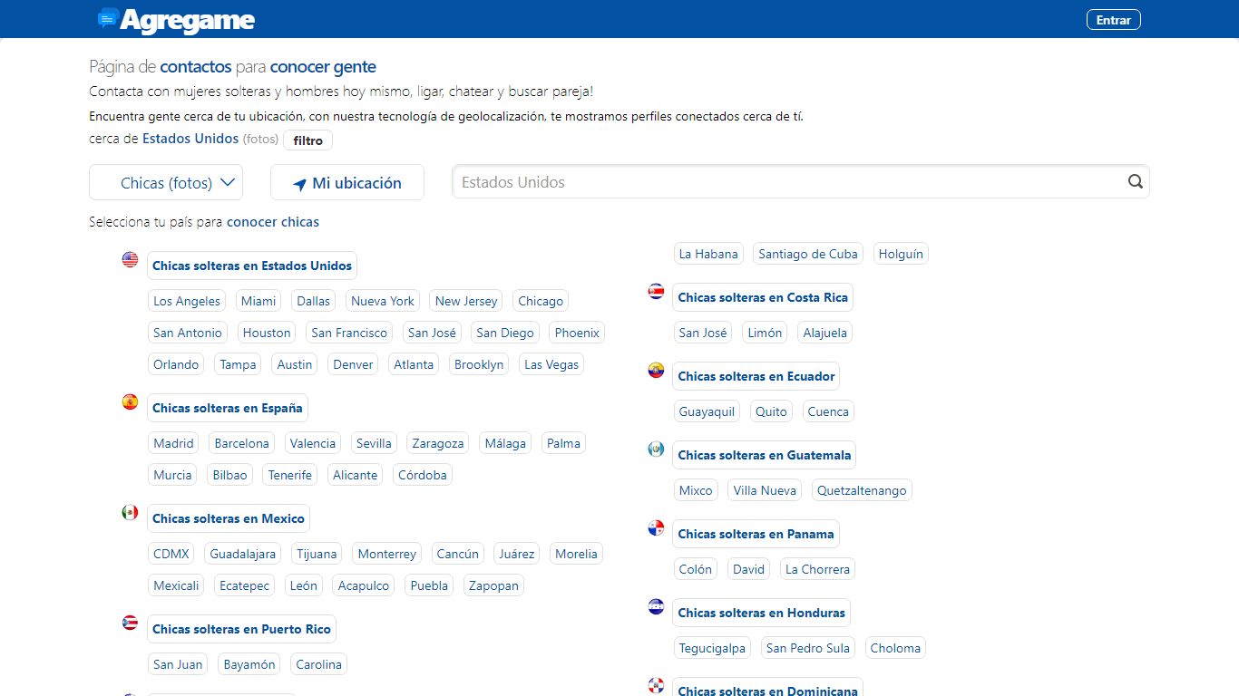Select the Los Angeles city tag
Viewport: 1239px width, 696px height.
click(187, 301)
